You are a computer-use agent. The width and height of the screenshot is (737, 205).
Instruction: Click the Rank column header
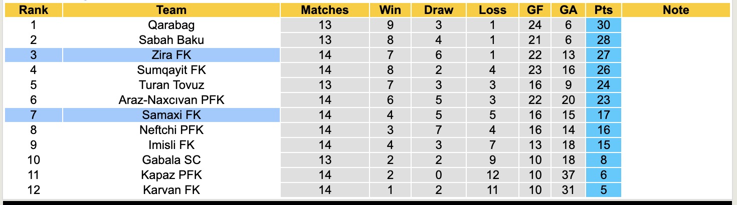click(34, 10)
